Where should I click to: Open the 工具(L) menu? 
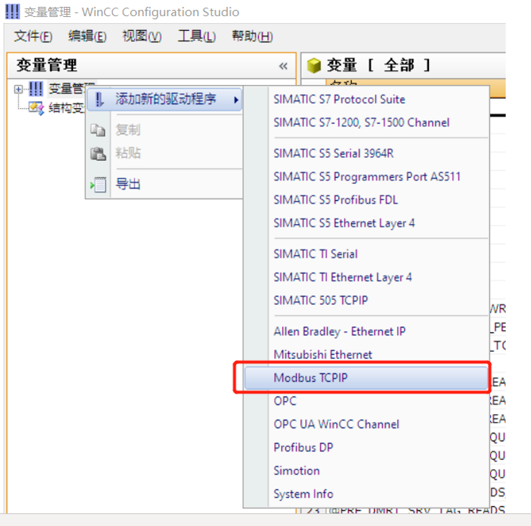click(196, 37)
